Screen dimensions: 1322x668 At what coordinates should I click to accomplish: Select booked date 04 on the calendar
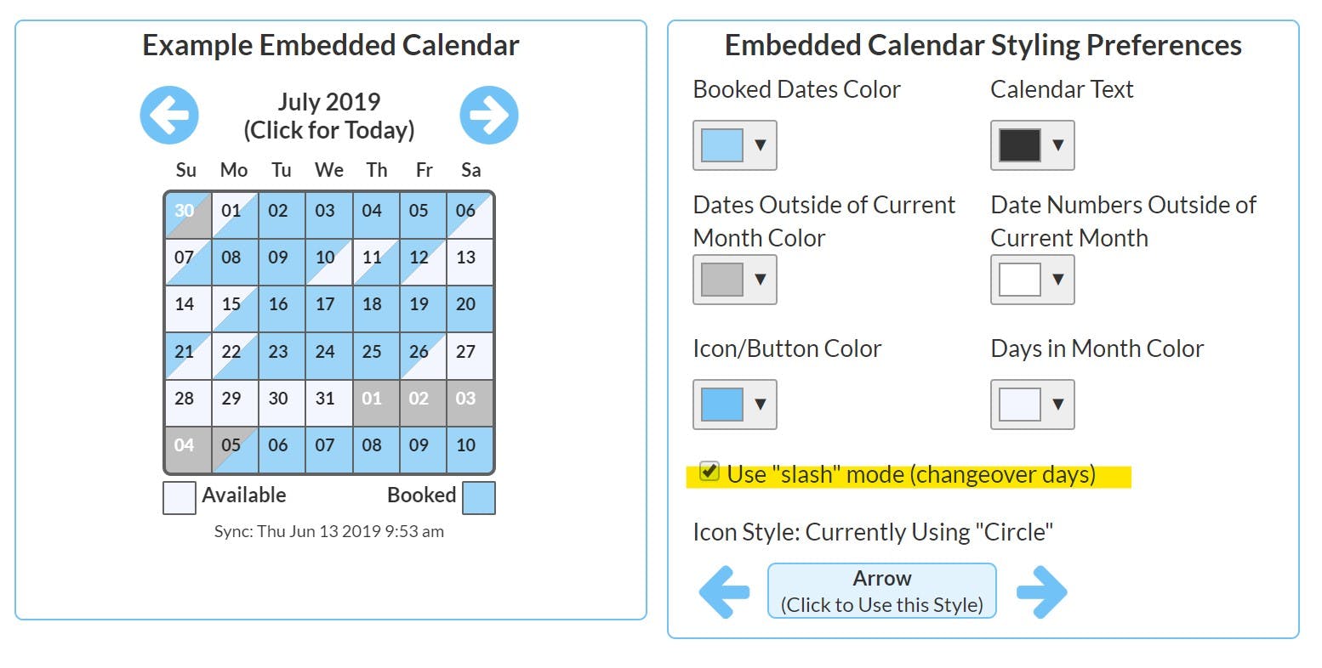pos(185,445)
